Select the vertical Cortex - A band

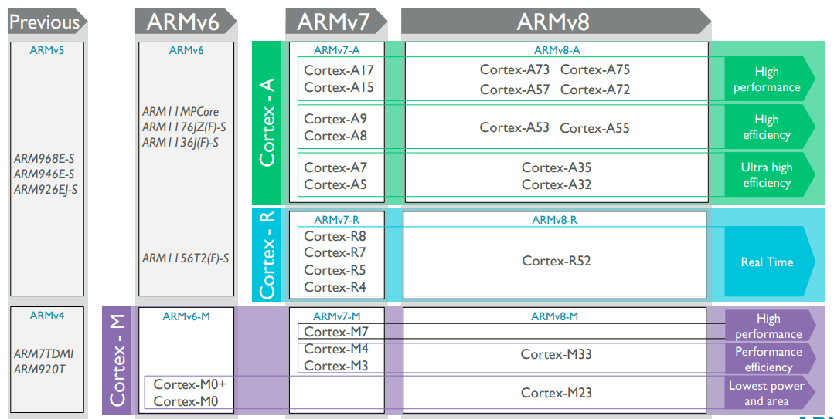click(267, 123)
